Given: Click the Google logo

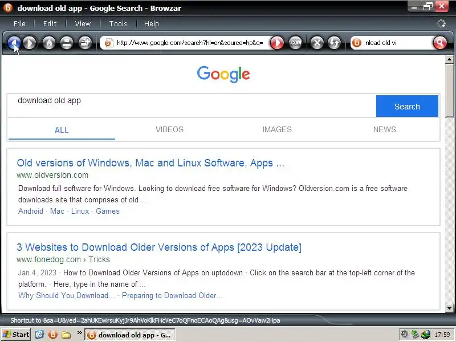Looking at the screenshot, I should (223, 74).
